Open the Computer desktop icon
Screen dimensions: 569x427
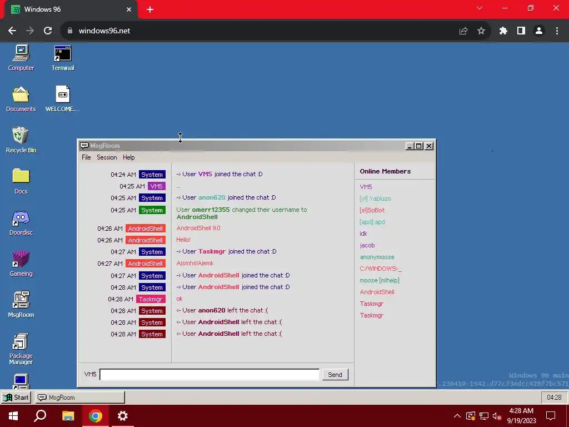point(21,58)
